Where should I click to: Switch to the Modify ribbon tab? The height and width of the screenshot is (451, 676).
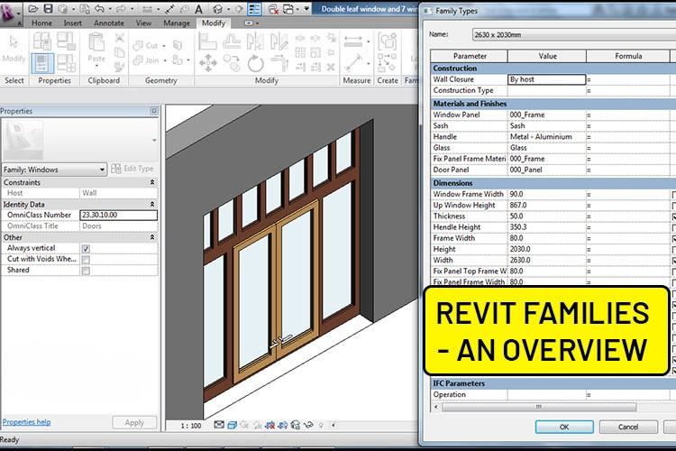(214, 23)
